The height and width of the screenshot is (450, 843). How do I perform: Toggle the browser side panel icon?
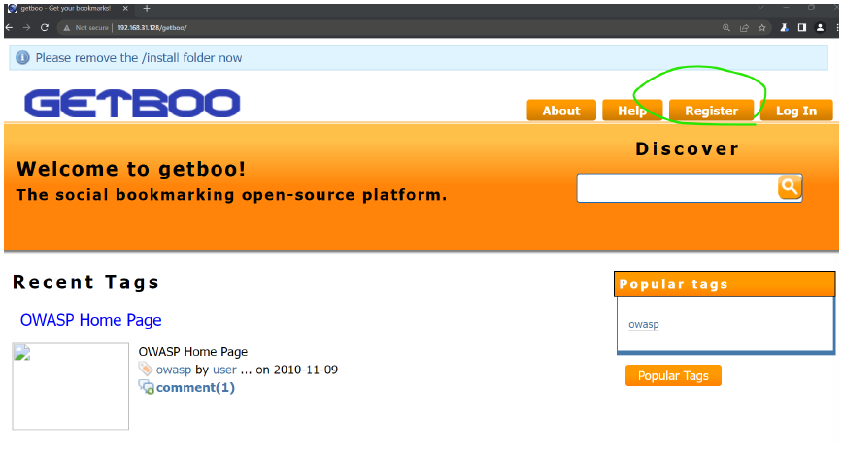point(801,27)
